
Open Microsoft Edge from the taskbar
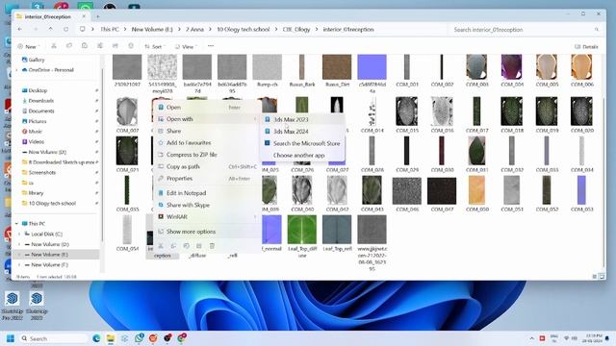click(x=96, y=338)
